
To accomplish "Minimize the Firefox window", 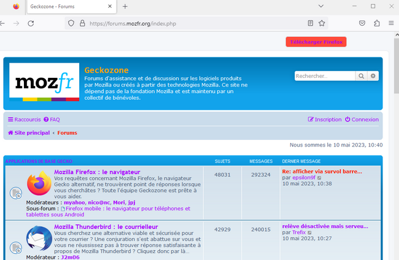I will (x=354, y=6).
